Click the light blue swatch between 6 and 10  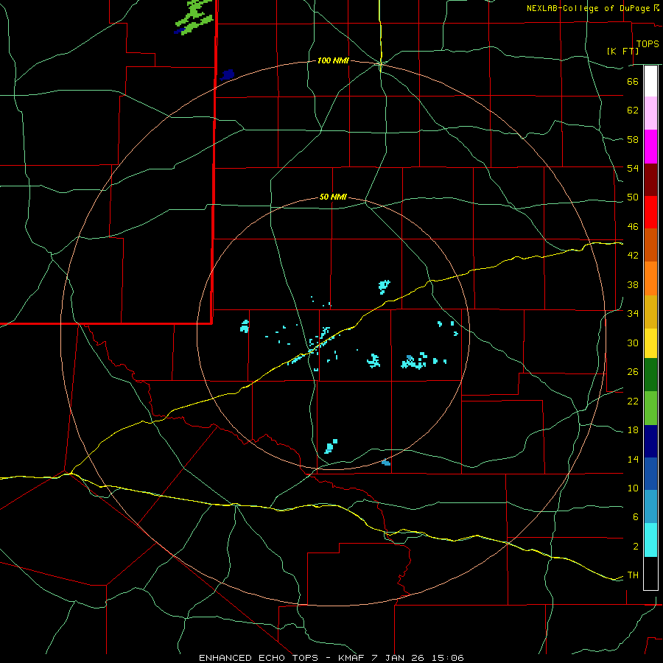pyautogui.click(x=650, y=507)
